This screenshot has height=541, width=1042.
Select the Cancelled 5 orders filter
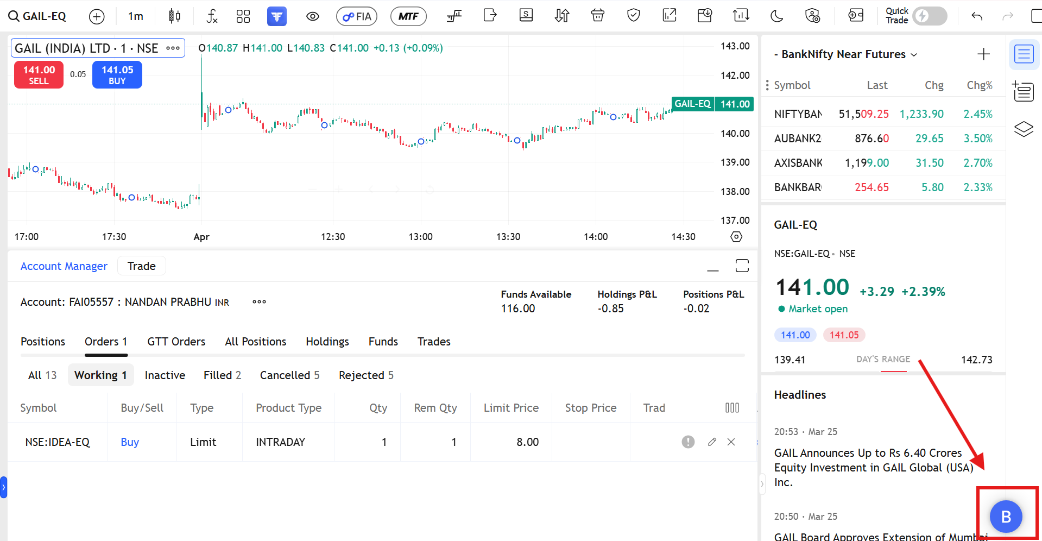click(289, 375)
